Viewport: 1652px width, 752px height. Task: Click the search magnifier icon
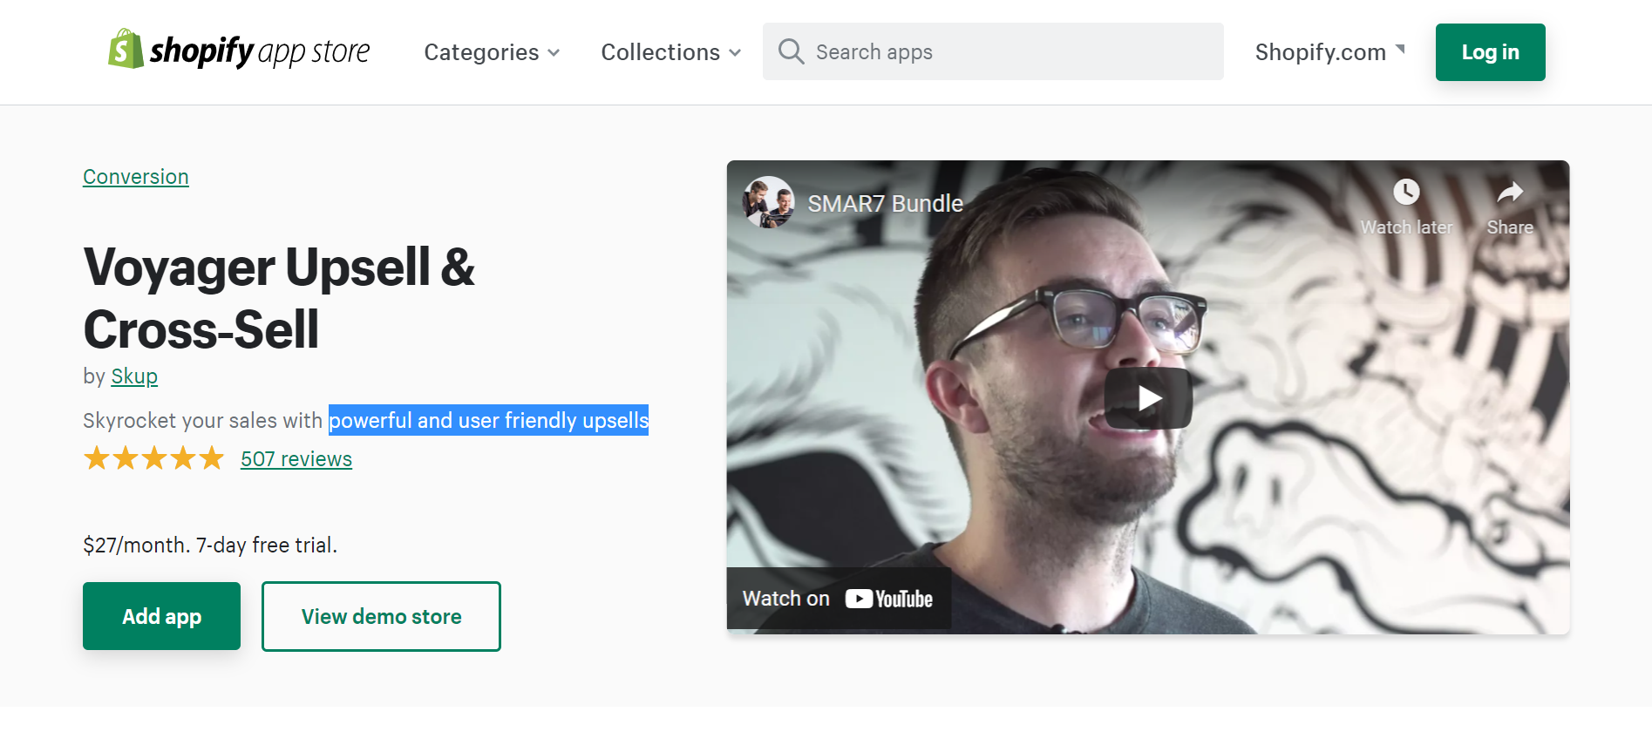coord(791,51)
